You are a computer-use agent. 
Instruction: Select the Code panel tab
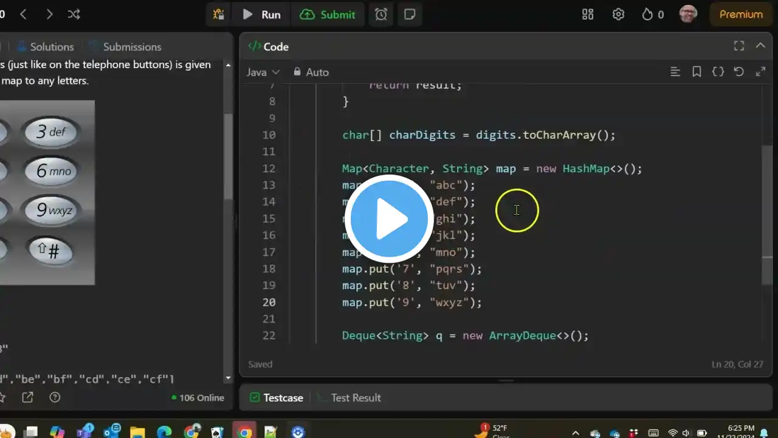(268, 46)
